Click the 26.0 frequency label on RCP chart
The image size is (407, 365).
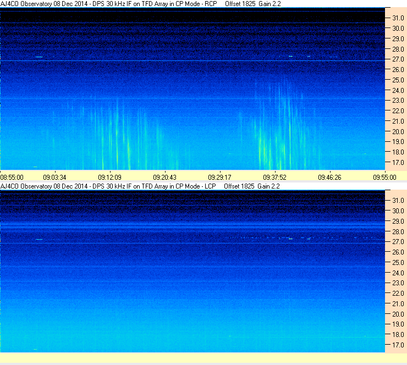point(398,70)
